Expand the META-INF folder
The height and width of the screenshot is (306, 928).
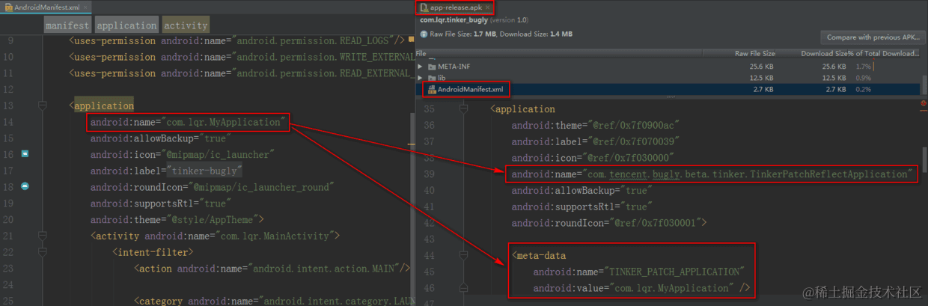(x=421, y=66)
